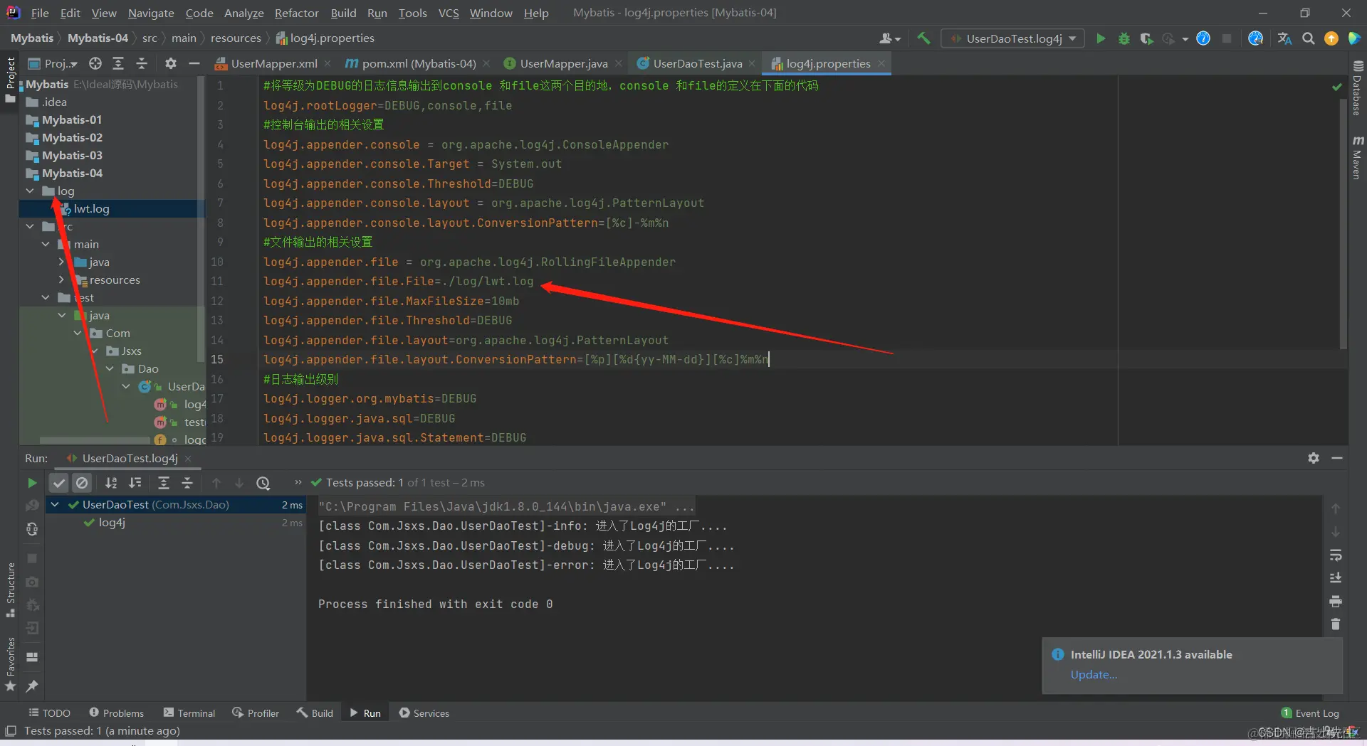Clear the console with trash icon
This screenshot has height=746, width=1367.
pos(1336,624)
